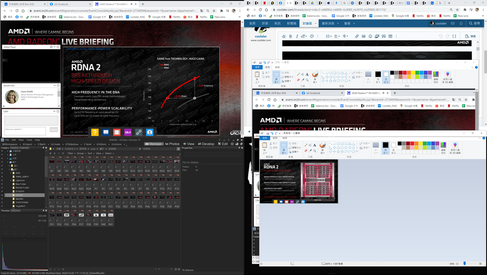
Task: Open the purple Q&A icon in webcast dock
Action: [x=127, y=132]
